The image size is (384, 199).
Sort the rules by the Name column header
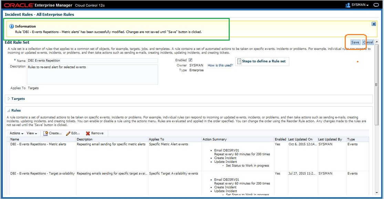click(x=43, y=139)
